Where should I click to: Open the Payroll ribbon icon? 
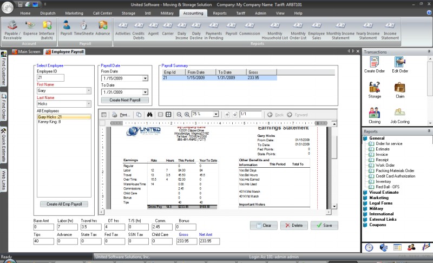(x=66, y=28)
